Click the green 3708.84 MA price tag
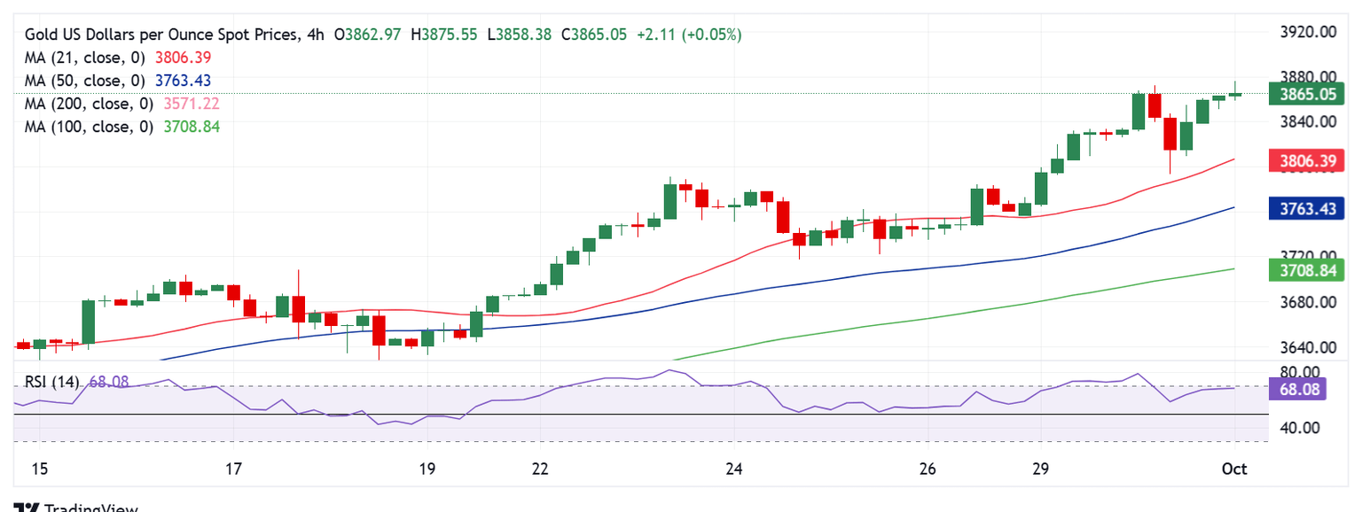This screenshot has height=512, width=1362. [1307, 270]
